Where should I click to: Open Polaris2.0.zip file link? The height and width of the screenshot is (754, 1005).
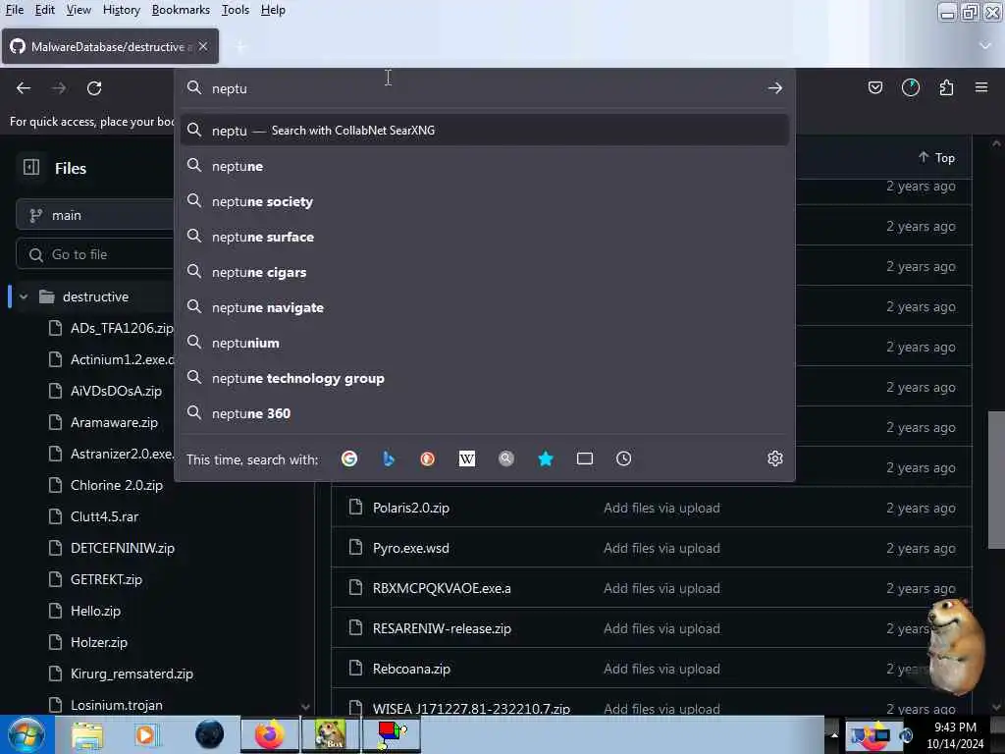[411, 508]
